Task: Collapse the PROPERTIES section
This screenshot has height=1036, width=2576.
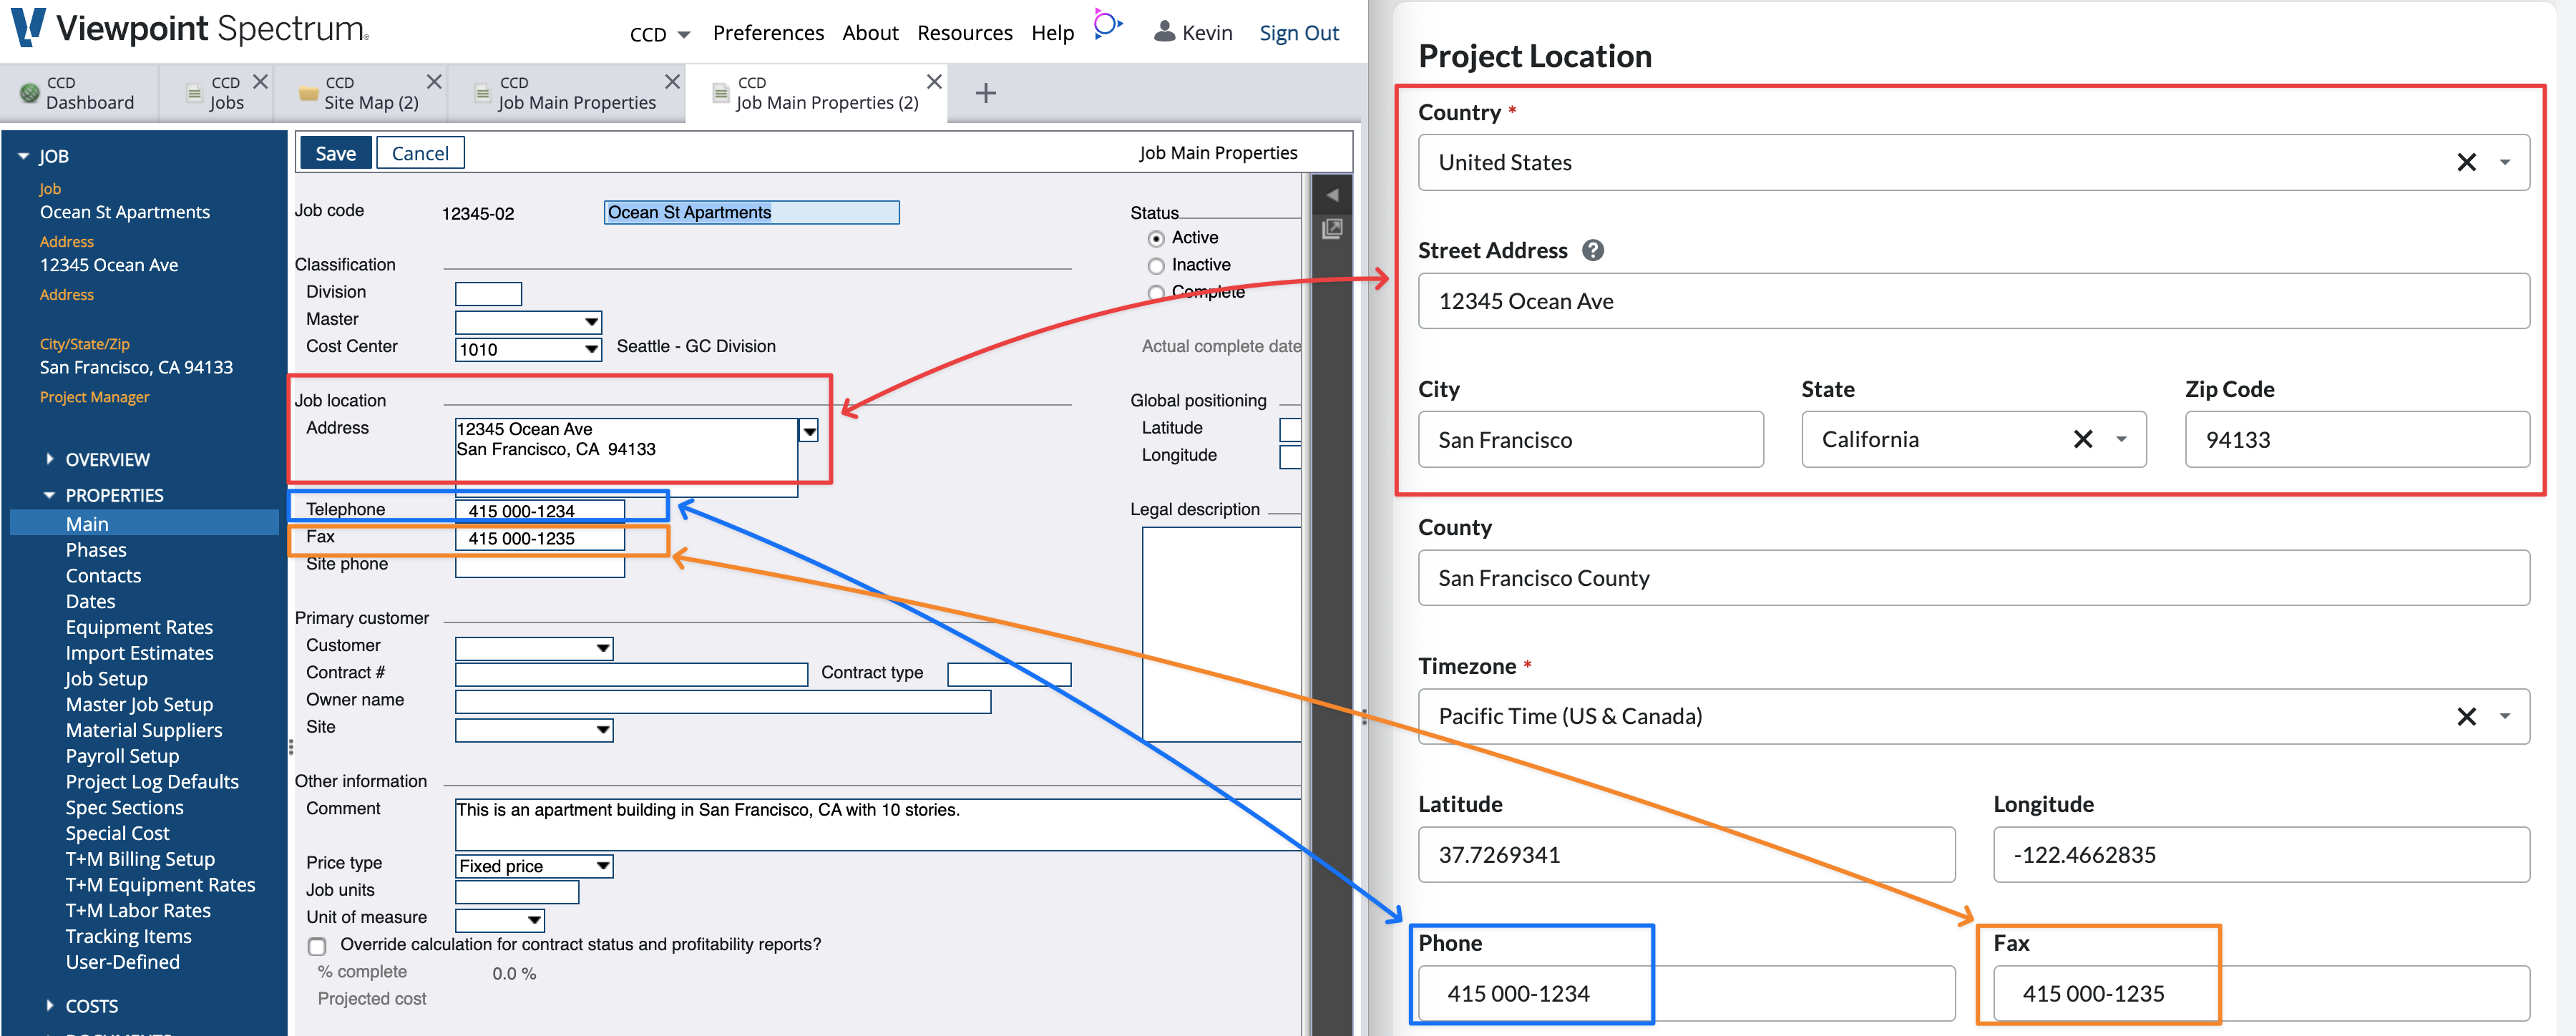Action: [50, 495]
